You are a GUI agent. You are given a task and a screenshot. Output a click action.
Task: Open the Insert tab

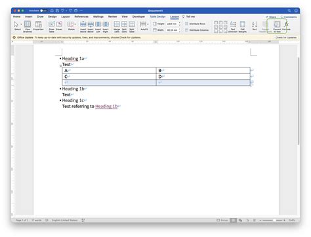(29, 16)
